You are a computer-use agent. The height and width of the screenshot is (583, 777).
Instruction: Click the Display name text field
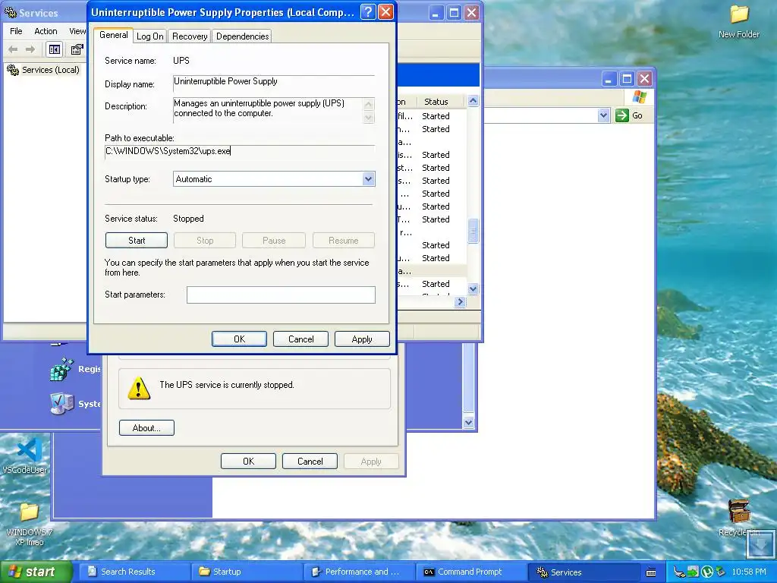pyautogui.click(x=273, y=84)
